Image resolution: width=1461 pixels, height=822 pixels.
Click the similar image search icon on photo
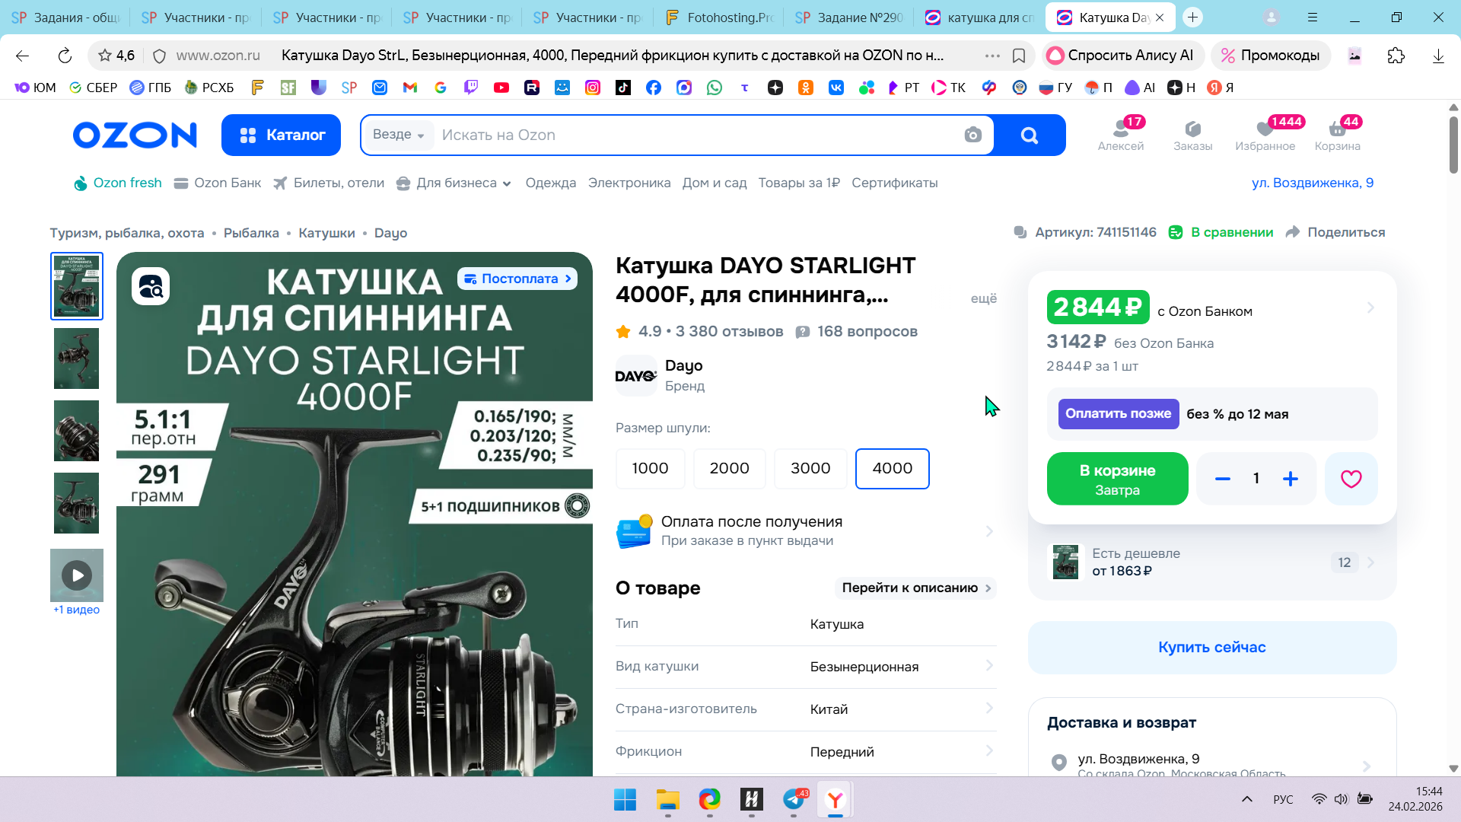coord(151,287)
